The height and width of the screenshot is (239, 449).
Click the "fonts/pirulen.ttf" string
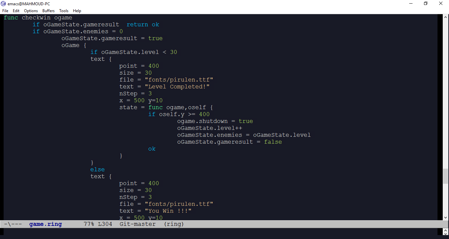pos(179,79)
